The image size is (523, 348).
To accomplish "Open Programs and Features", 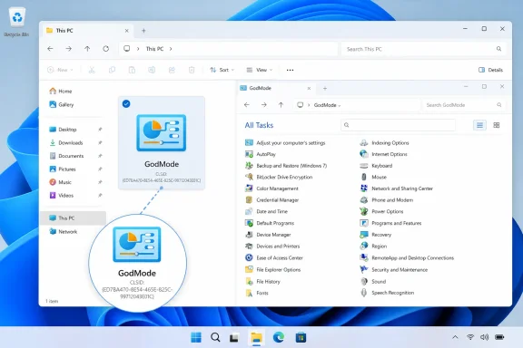I will pyautogui.click(x=391, y=223).
